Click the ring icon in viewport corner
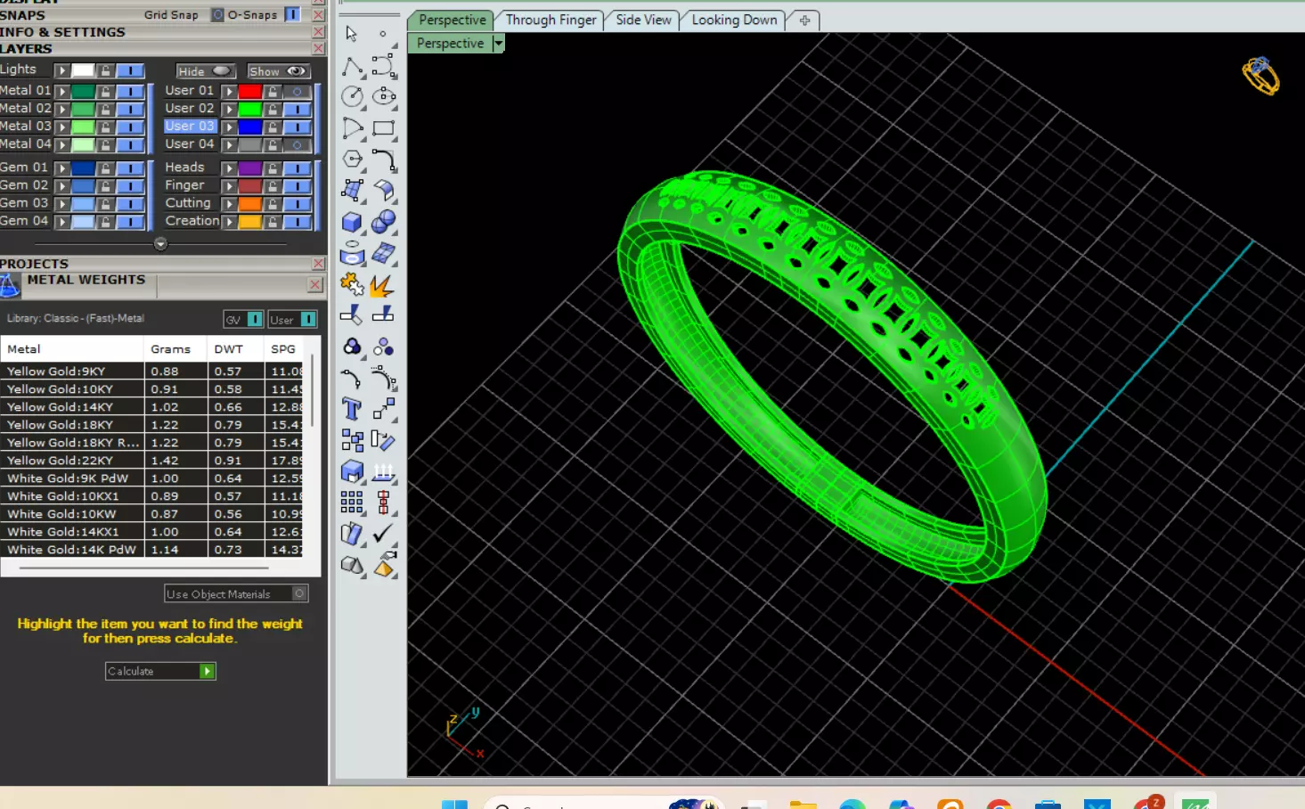This screenshot has height=809, width=1305. tap(1260, 77)
